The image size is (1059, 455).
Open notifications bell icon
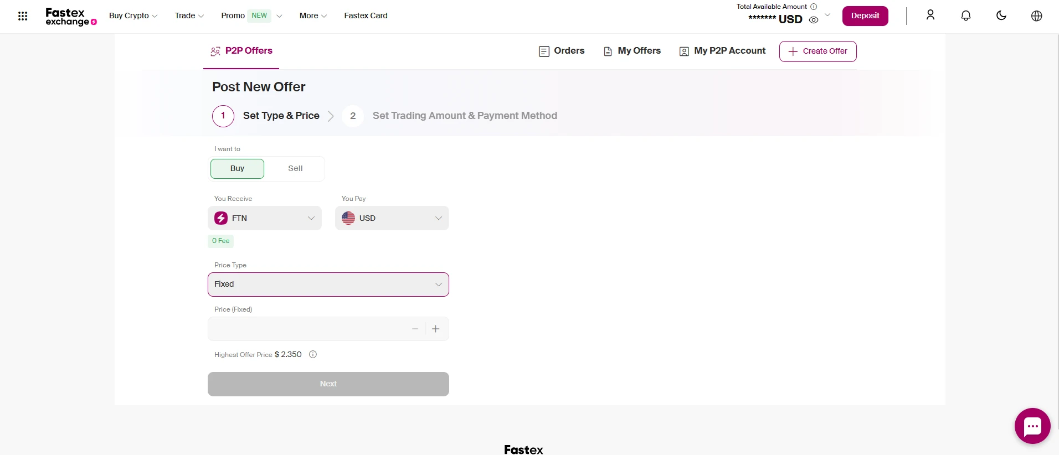(x=966, y=15)
